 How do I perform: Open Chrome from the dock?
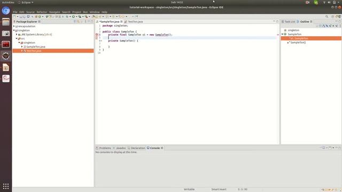coord(6,11)
